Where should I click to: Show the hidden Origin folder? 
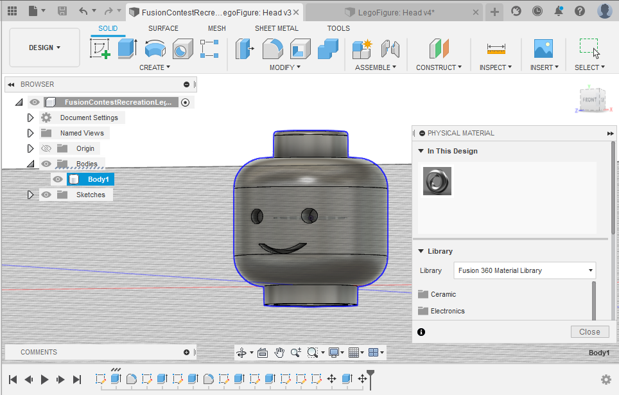click(x=46, y=148)
